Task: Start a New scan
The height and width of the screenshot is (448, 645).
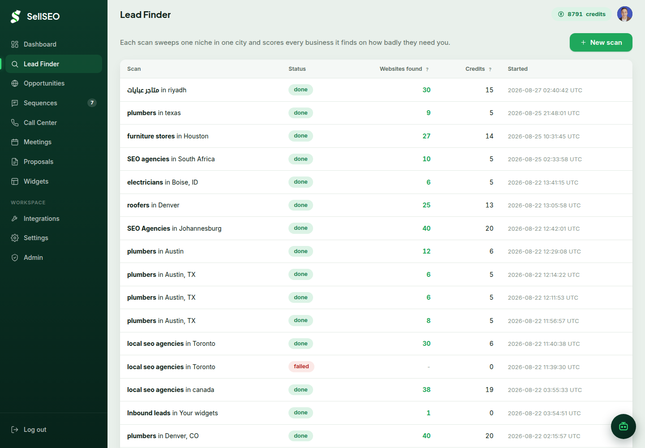Action: 601,43
